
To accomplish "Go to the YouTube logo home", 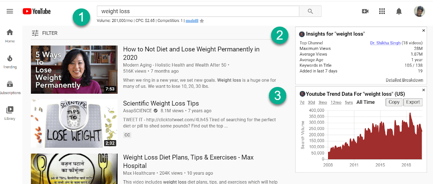I will tap(37, 11).
